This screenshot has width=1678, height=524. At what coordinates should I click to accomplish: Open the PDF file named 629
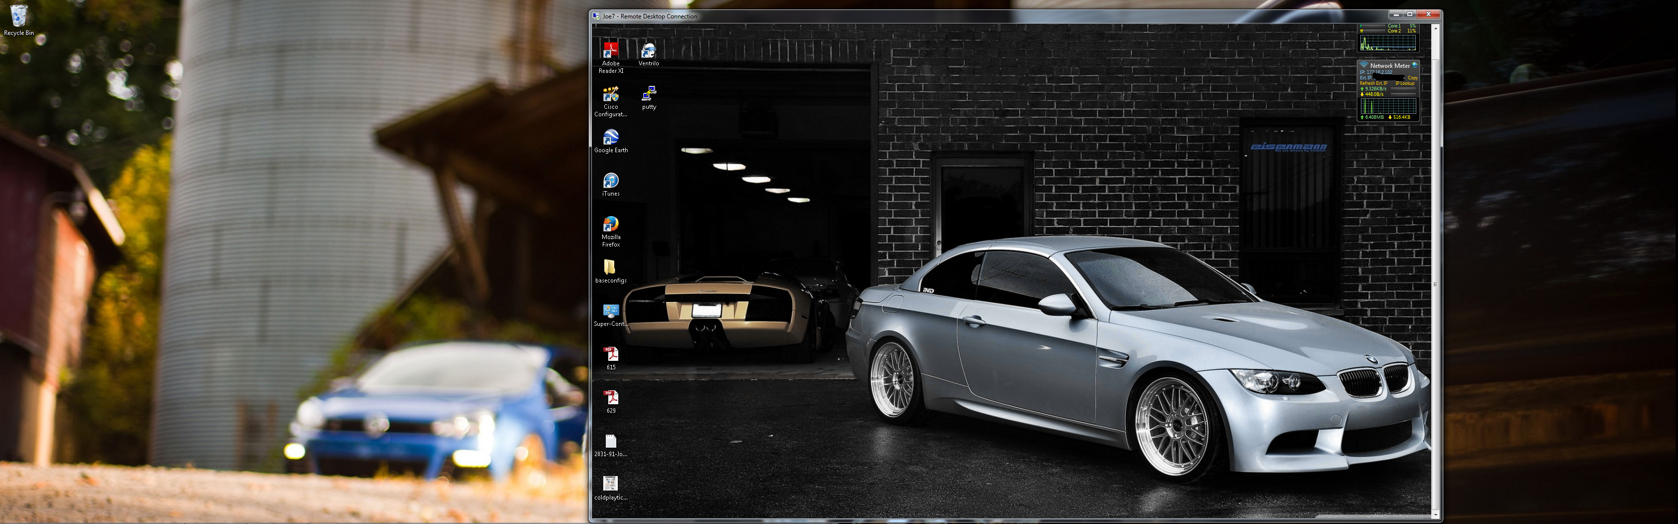610,402
